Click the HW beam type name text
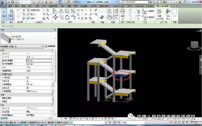 tap(16, 37)
